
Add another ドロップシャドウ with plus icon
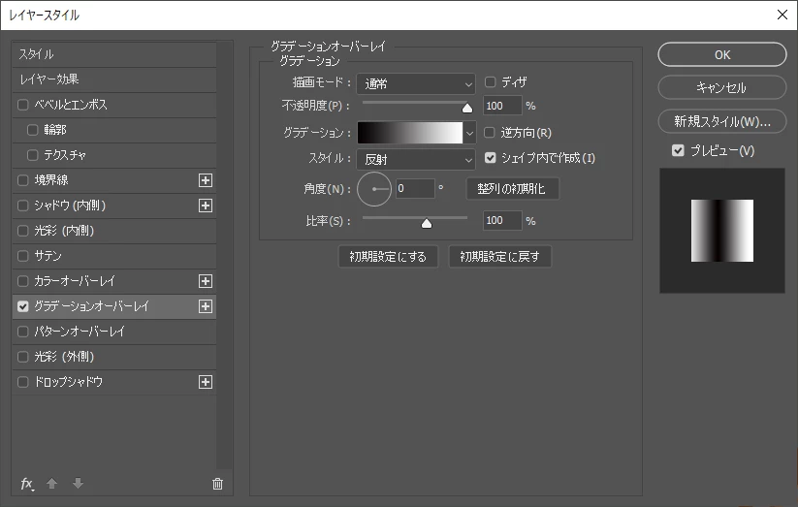point(206,382)
